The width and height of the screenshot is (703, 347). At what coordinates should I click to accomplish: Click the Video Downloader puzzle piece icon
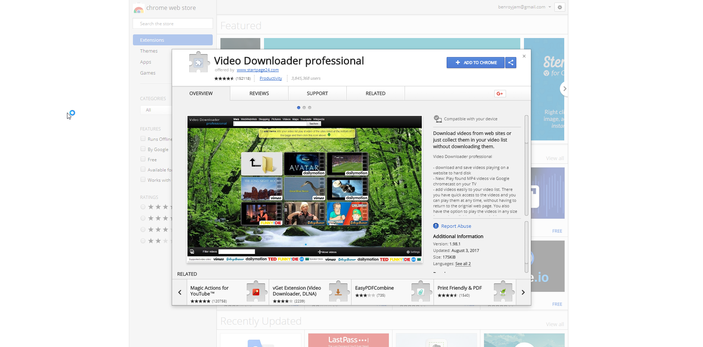(x=198, y=63)
